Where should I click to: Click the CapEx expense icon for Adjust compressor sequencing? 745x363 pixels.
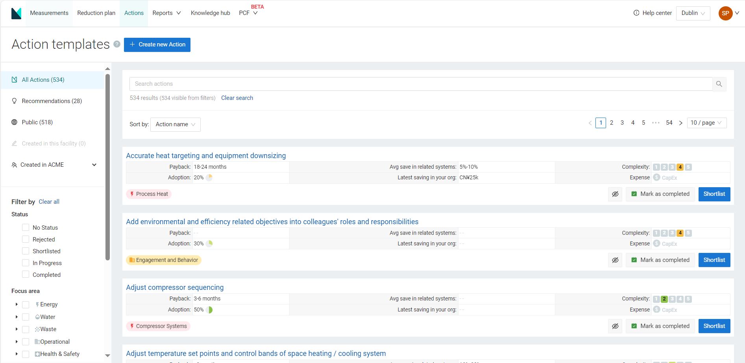tap(656, 310)
